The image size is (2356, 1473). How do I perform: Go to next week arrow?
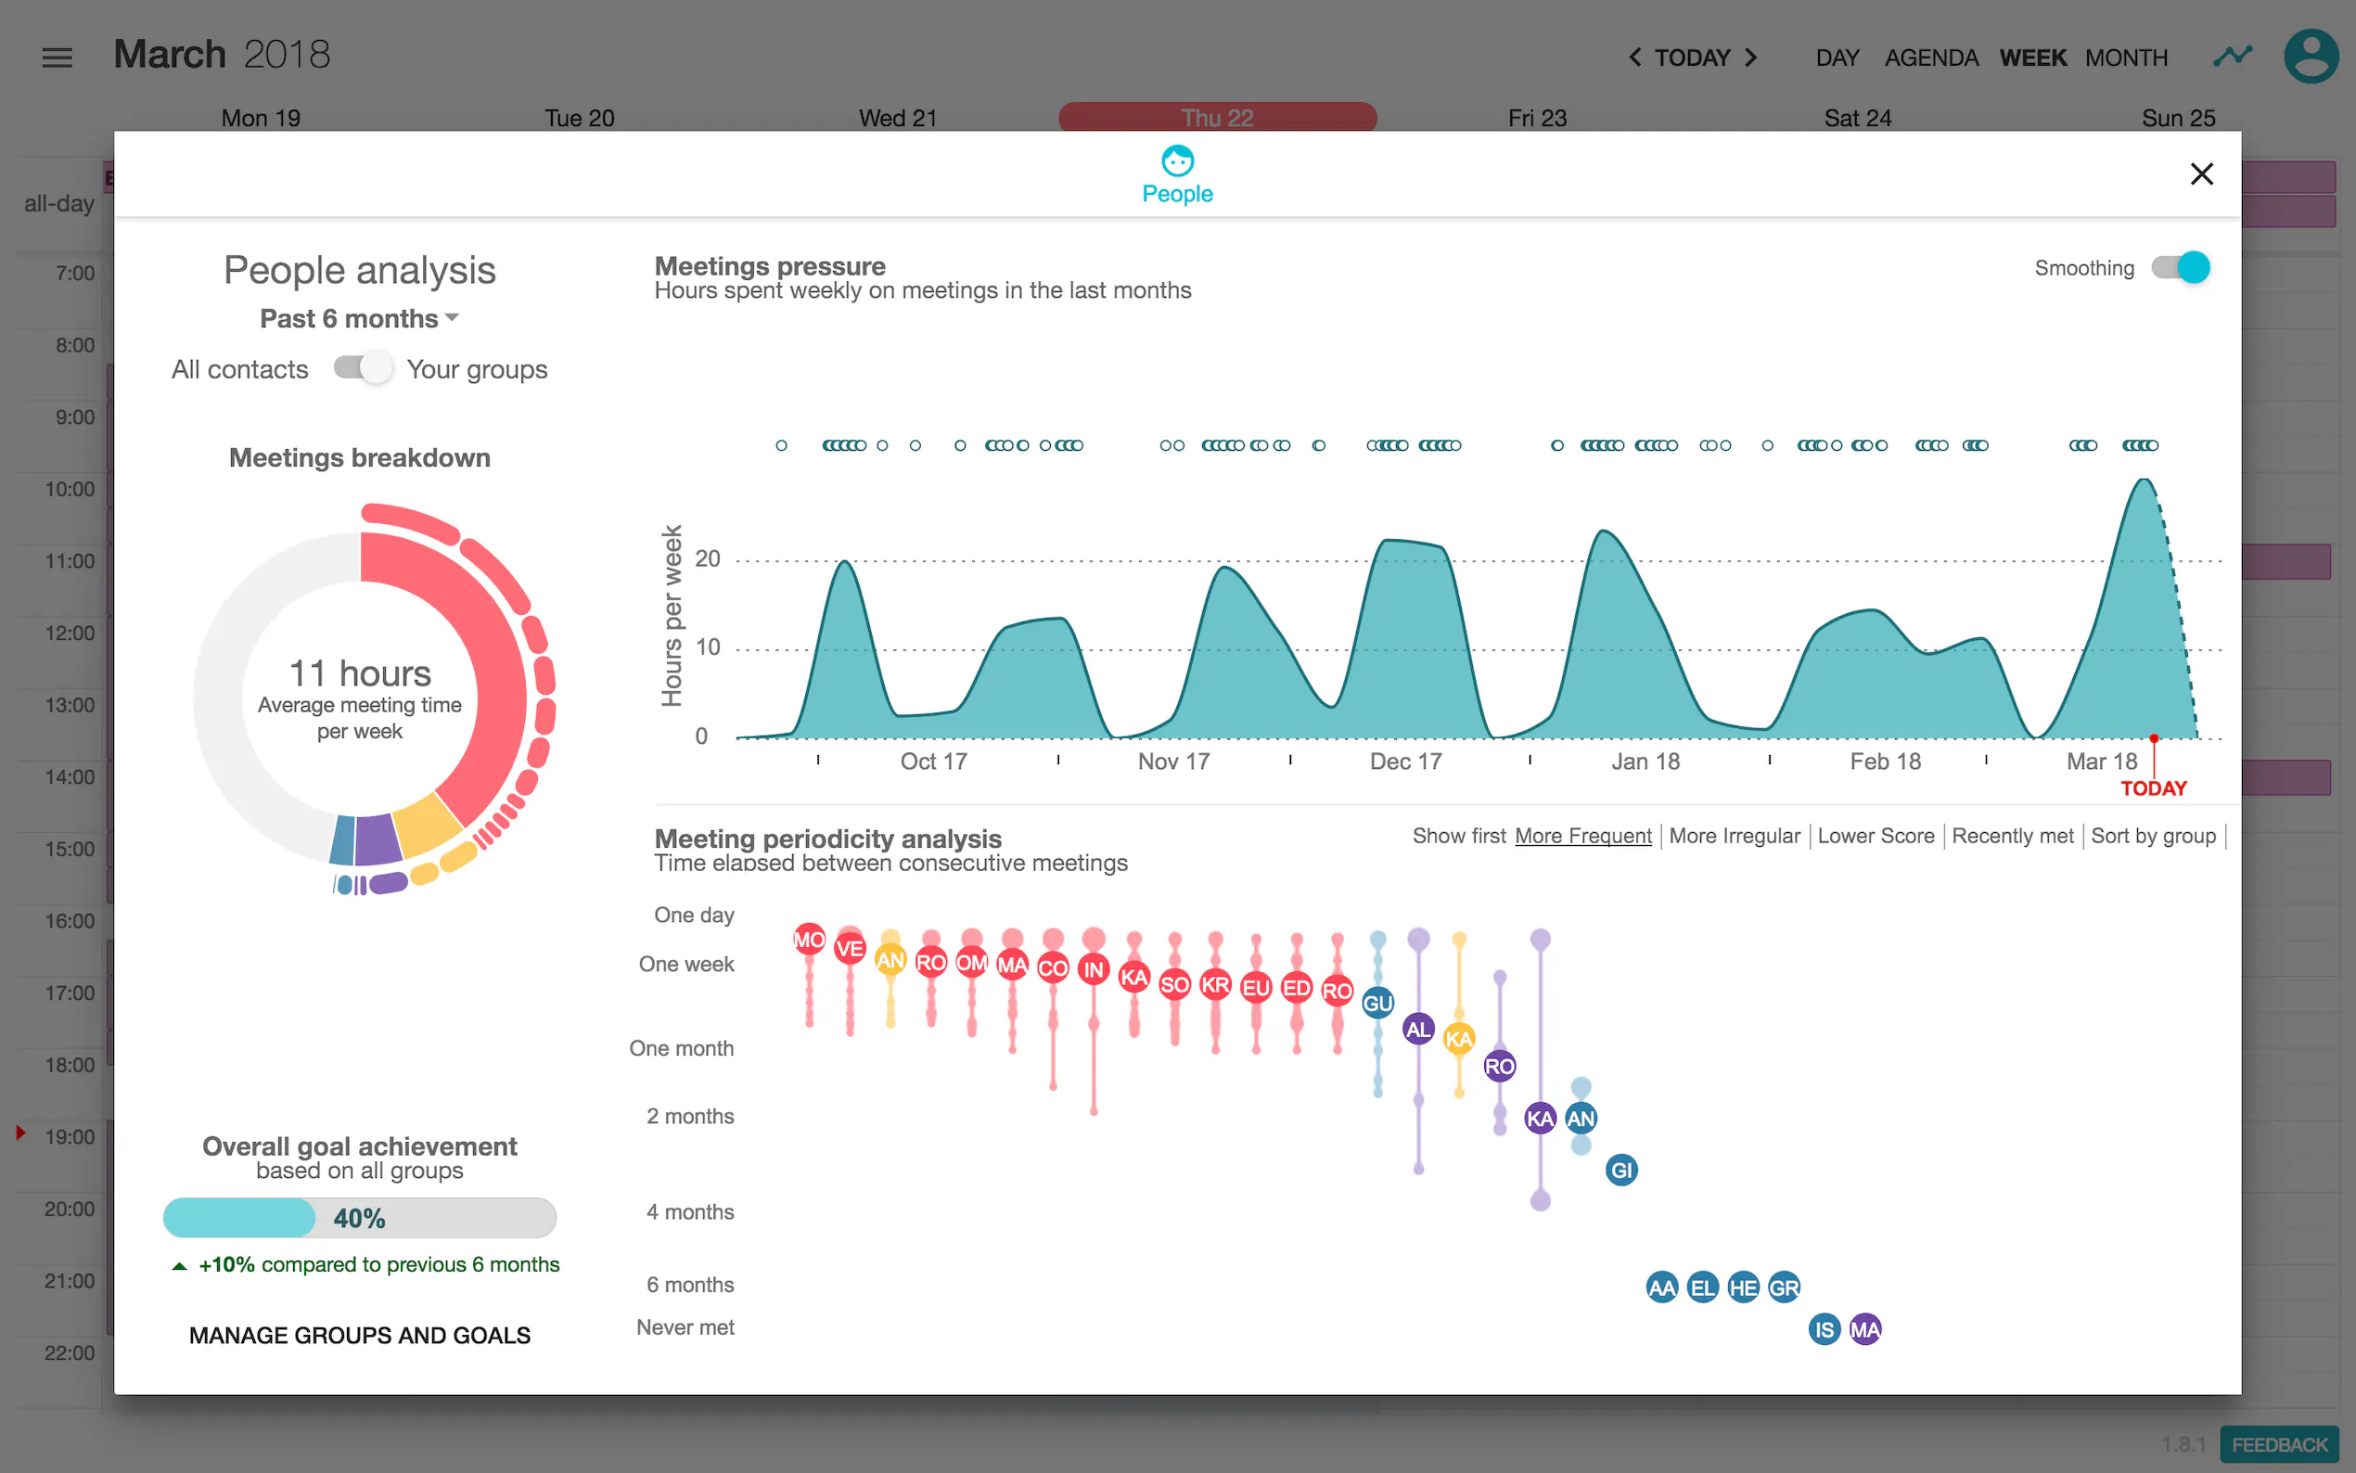(1751, 58)
